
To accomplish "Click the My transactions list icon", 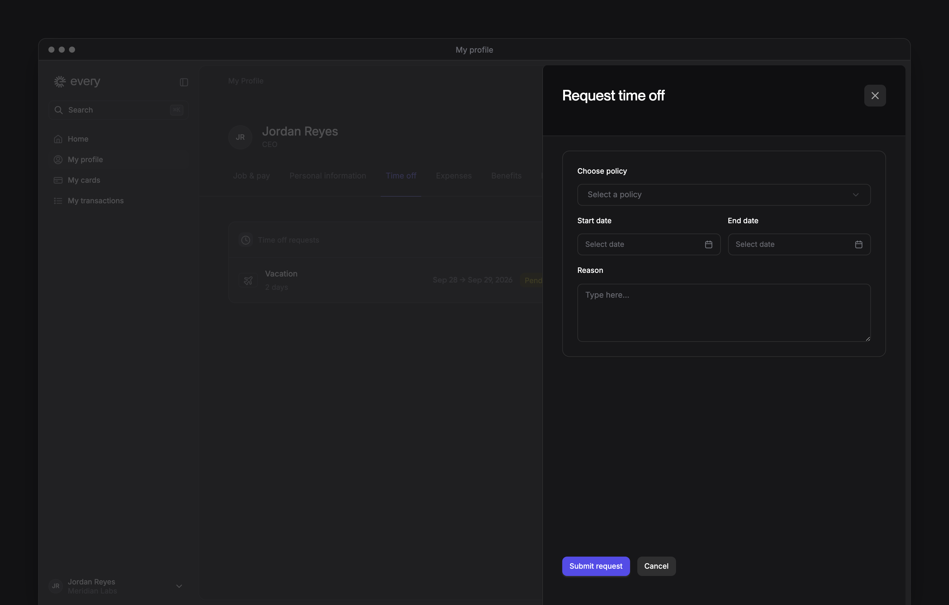I will click(x=58, y=201).
